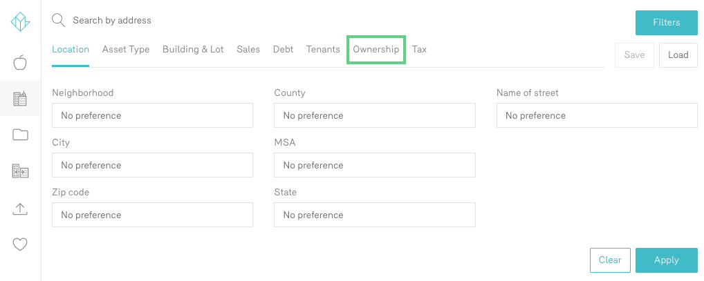
Task: Switch to the Asset Type tab
Action: pos(126,50)
